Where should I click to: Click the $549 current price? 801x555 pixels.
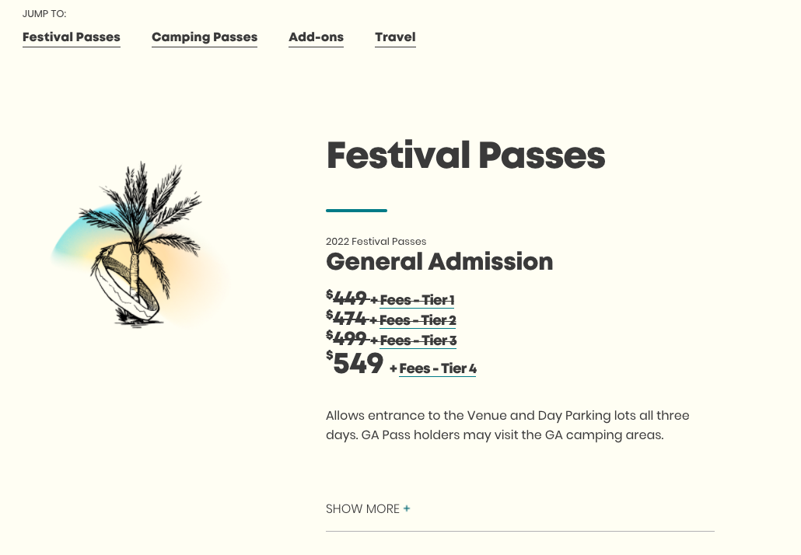pos(357,364)
